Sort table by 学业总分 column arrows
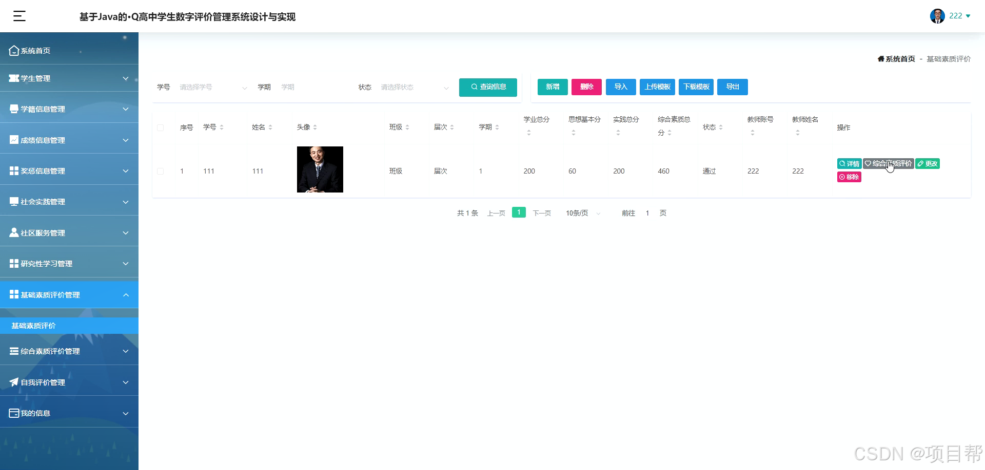 click(x=529, y=133)
